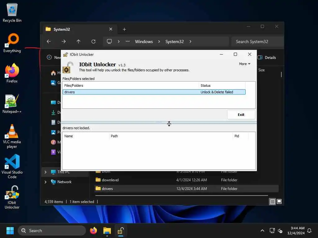Select the Windows breadcrumb segment
This screenshot has width=318, height=238.
(144, 42)
